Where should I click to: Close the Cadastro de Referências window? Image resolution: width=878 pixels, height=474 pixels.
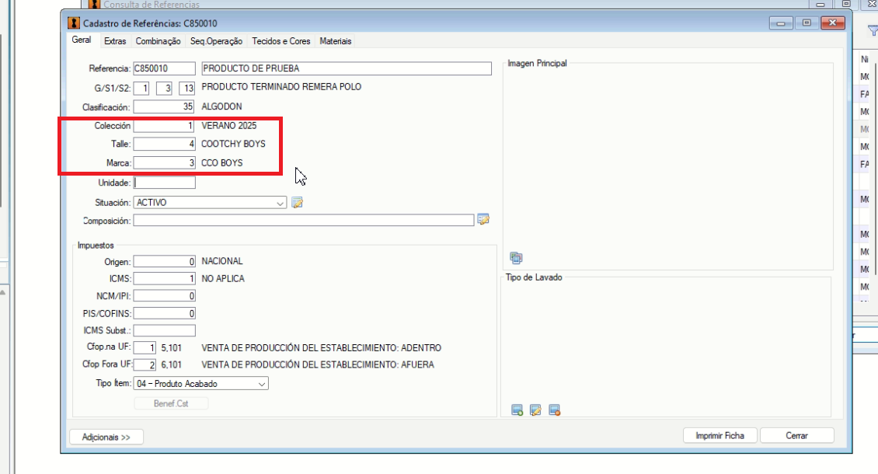pyautogui.click(x=833, y=23)
